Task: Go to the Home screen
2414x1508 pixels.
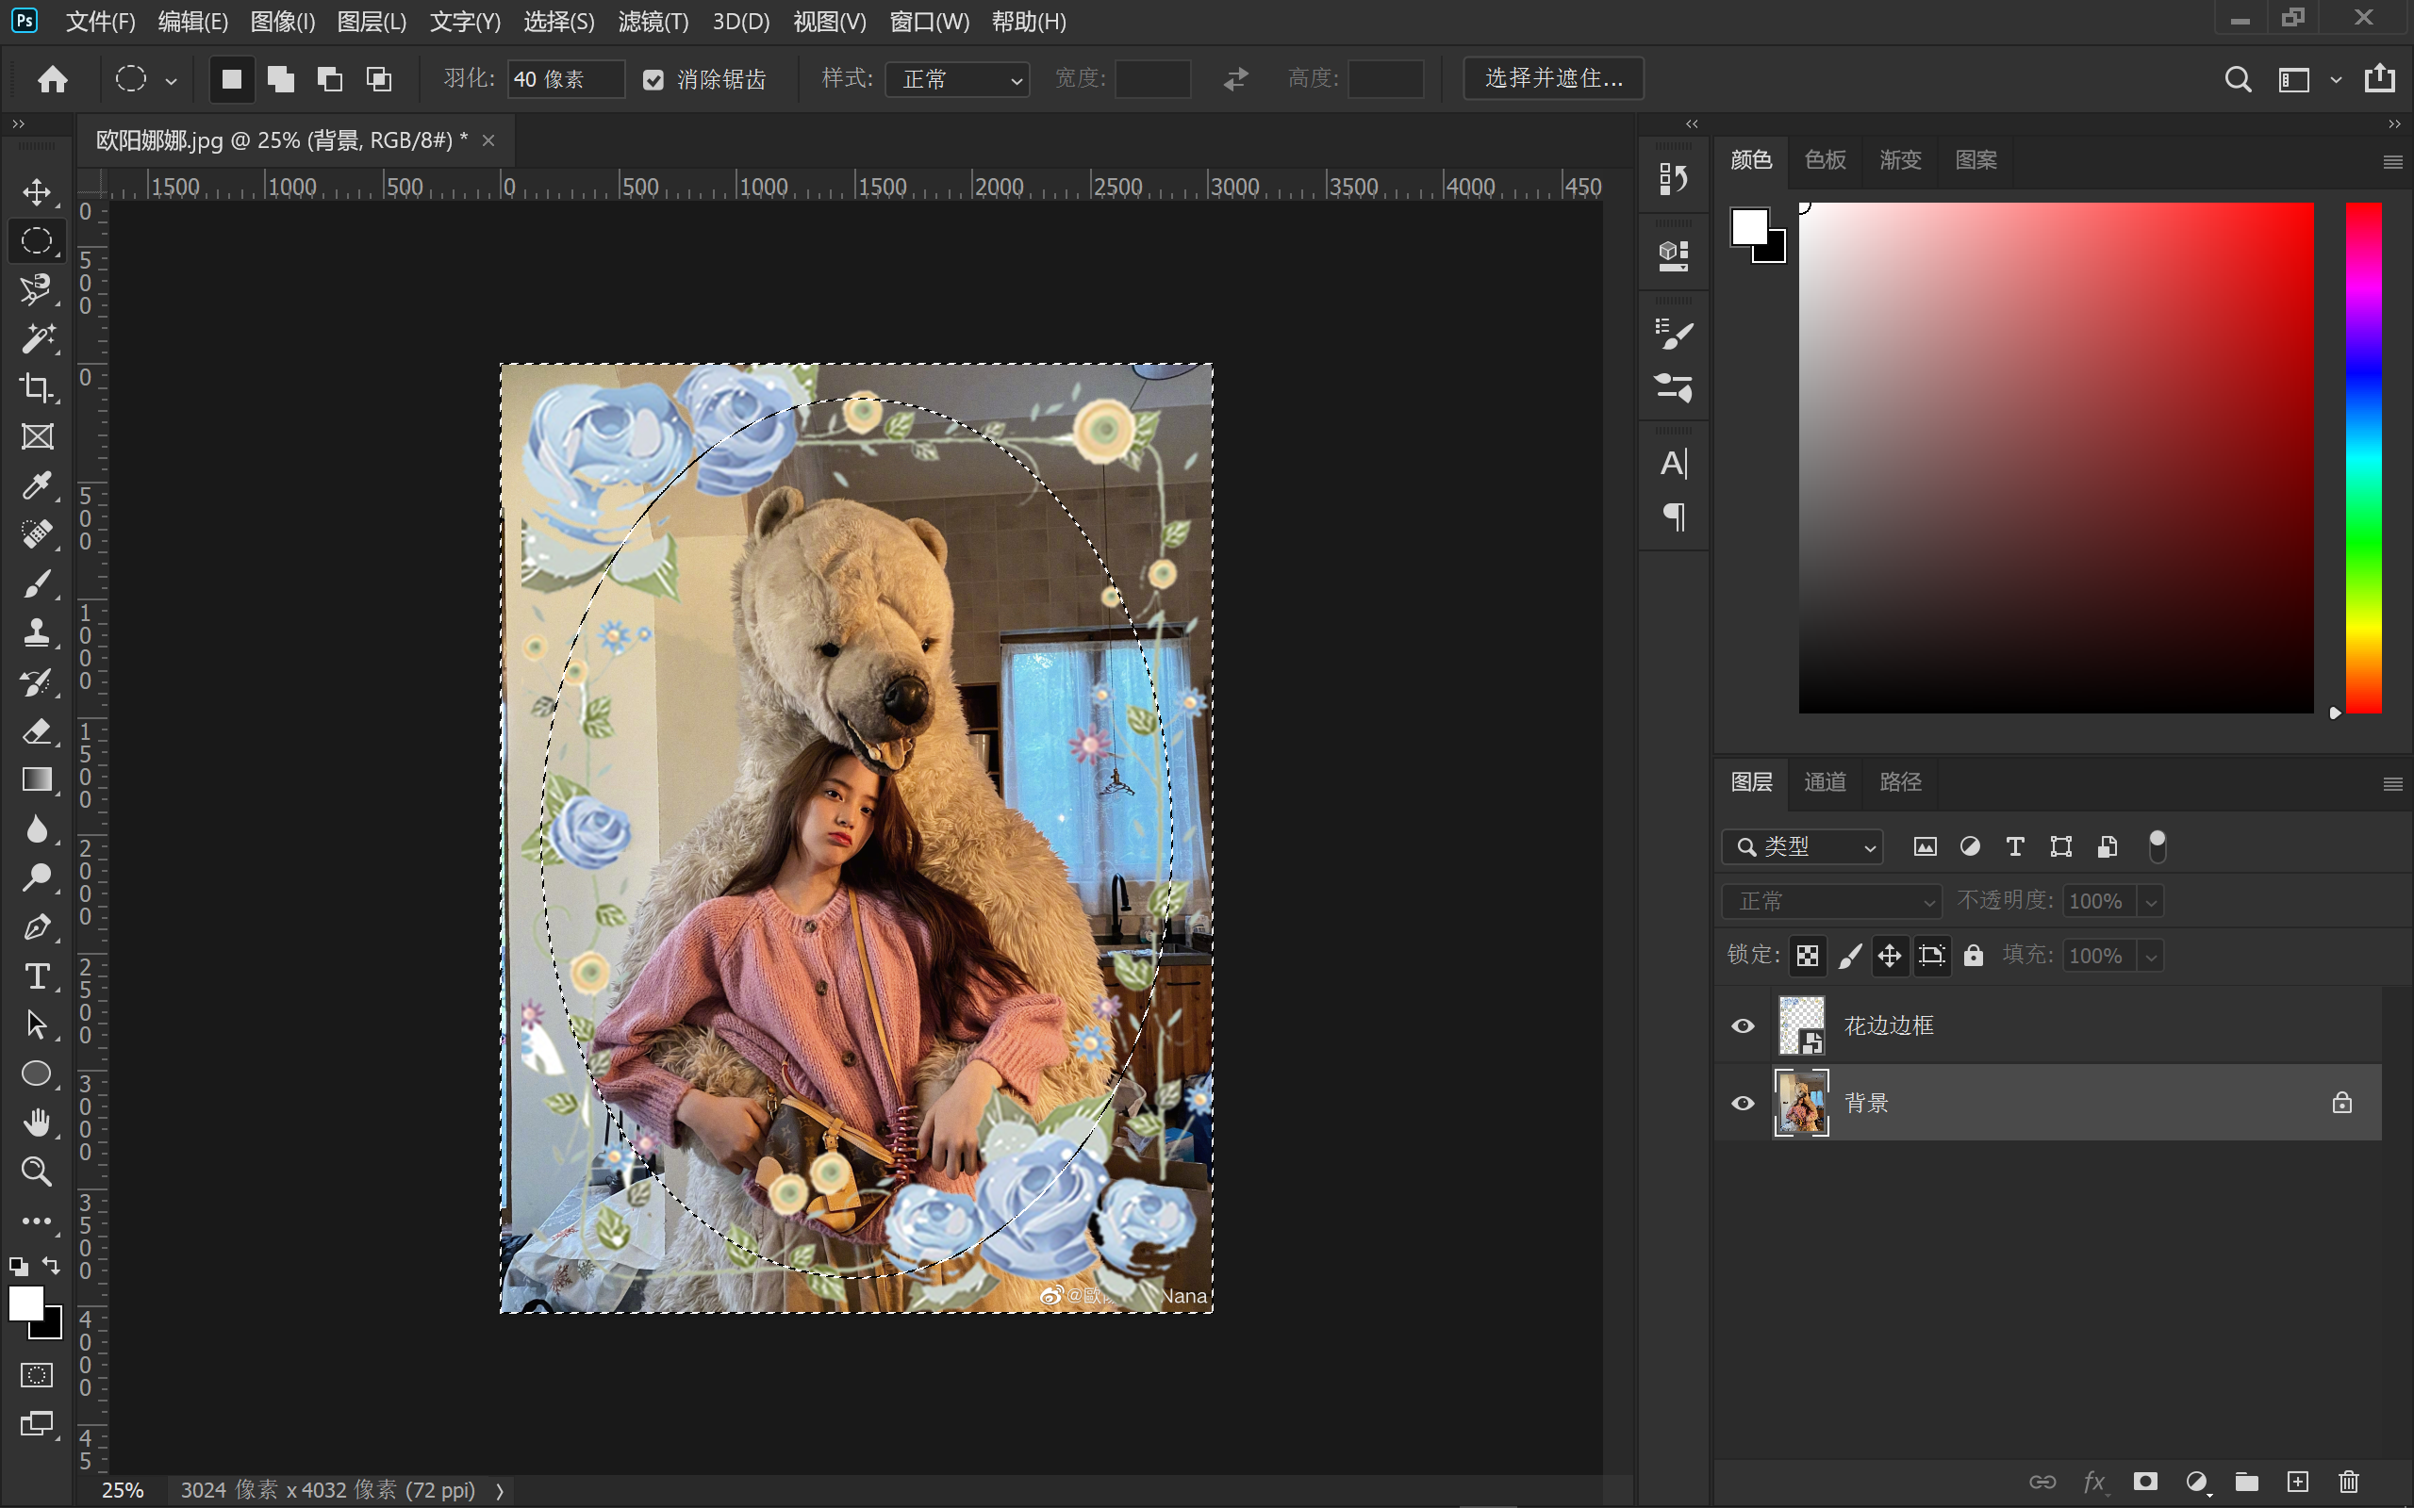Action: [52, 79]
